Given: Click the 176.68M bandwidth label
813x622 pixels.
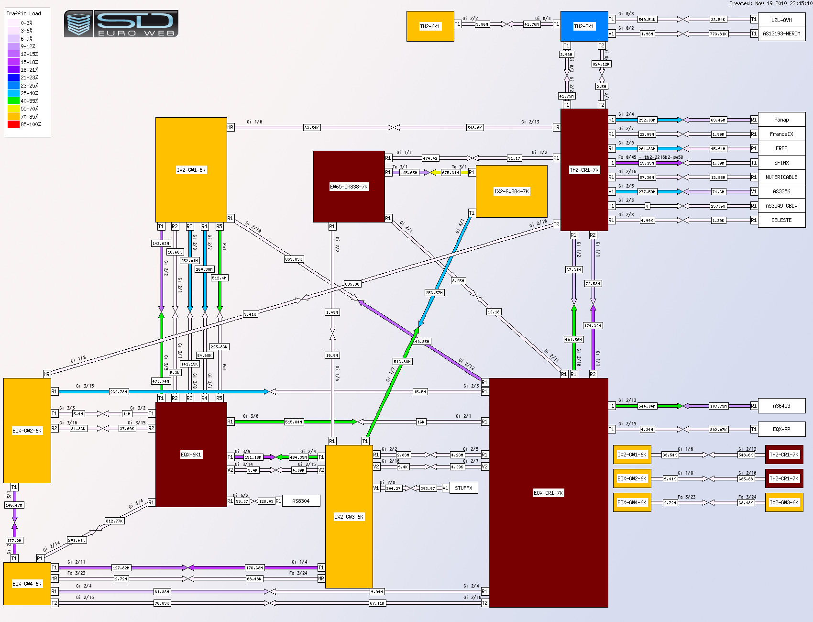Looking at the screenshot, I should pyautogui.click(x=254, y=568).
